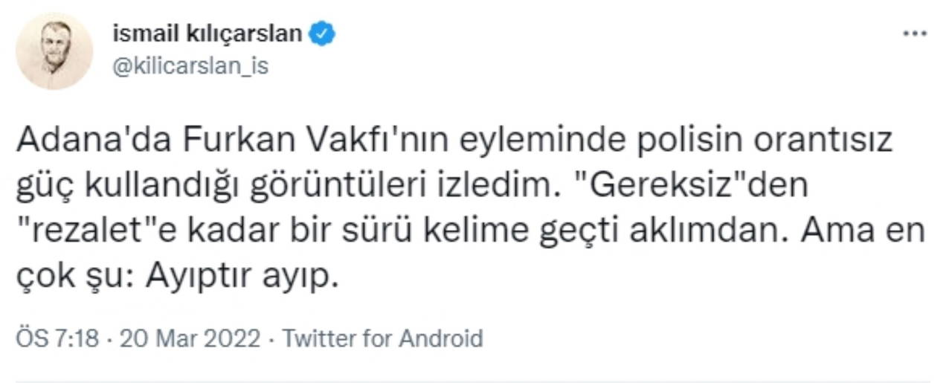Click the display name "ismail kılıçarslan"
The width and height of the screenshot is (952, 383).
pos(207,33)
